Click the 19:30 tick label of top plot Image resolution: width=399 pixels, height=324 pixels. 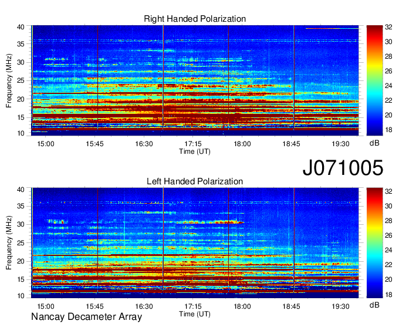click(340, 144)
